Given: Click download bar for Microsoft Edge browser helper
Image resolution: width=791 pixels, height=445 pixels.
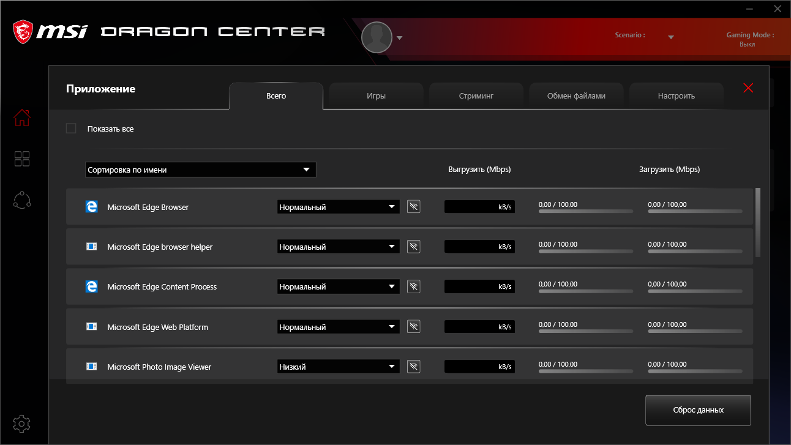Looking at the screenshot, I should point(695,251).
